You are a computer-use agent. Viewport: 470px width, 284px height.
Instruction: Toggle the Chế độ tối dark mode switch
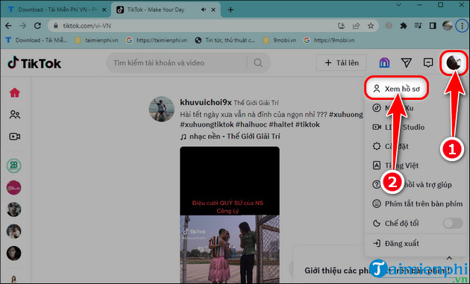pyautogui.click(x=453, y=223)
